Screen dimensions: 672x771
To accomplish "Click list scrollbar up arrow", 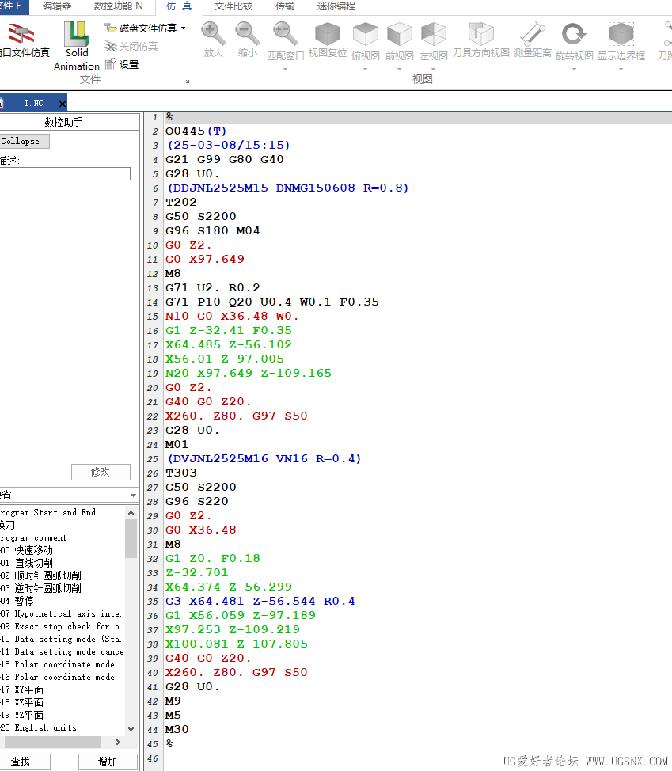I will point(131,513).
